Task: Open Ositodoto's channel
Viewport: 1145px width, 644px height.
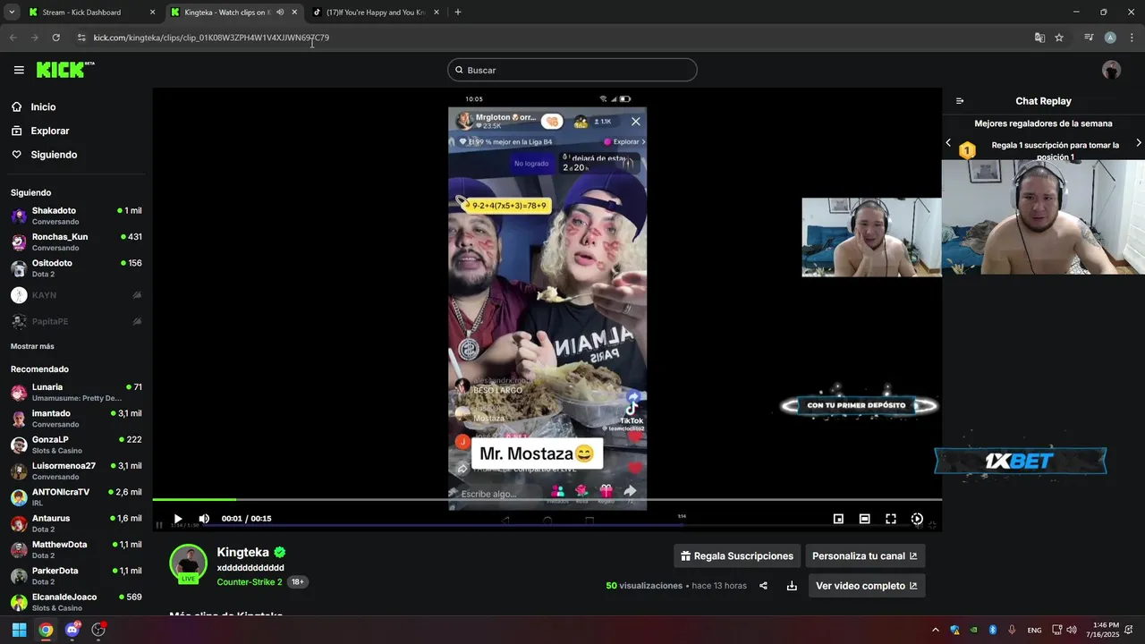Action: (x=76, y=268)
